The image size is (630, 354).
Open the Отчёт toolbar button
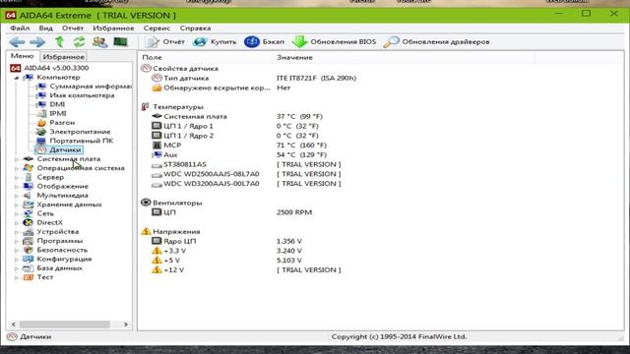pos(164,41)
